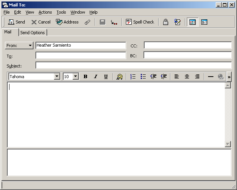Screen dimensions: 237x190
Task: Toggle the HTML view icon
Action: click(192, 22)
